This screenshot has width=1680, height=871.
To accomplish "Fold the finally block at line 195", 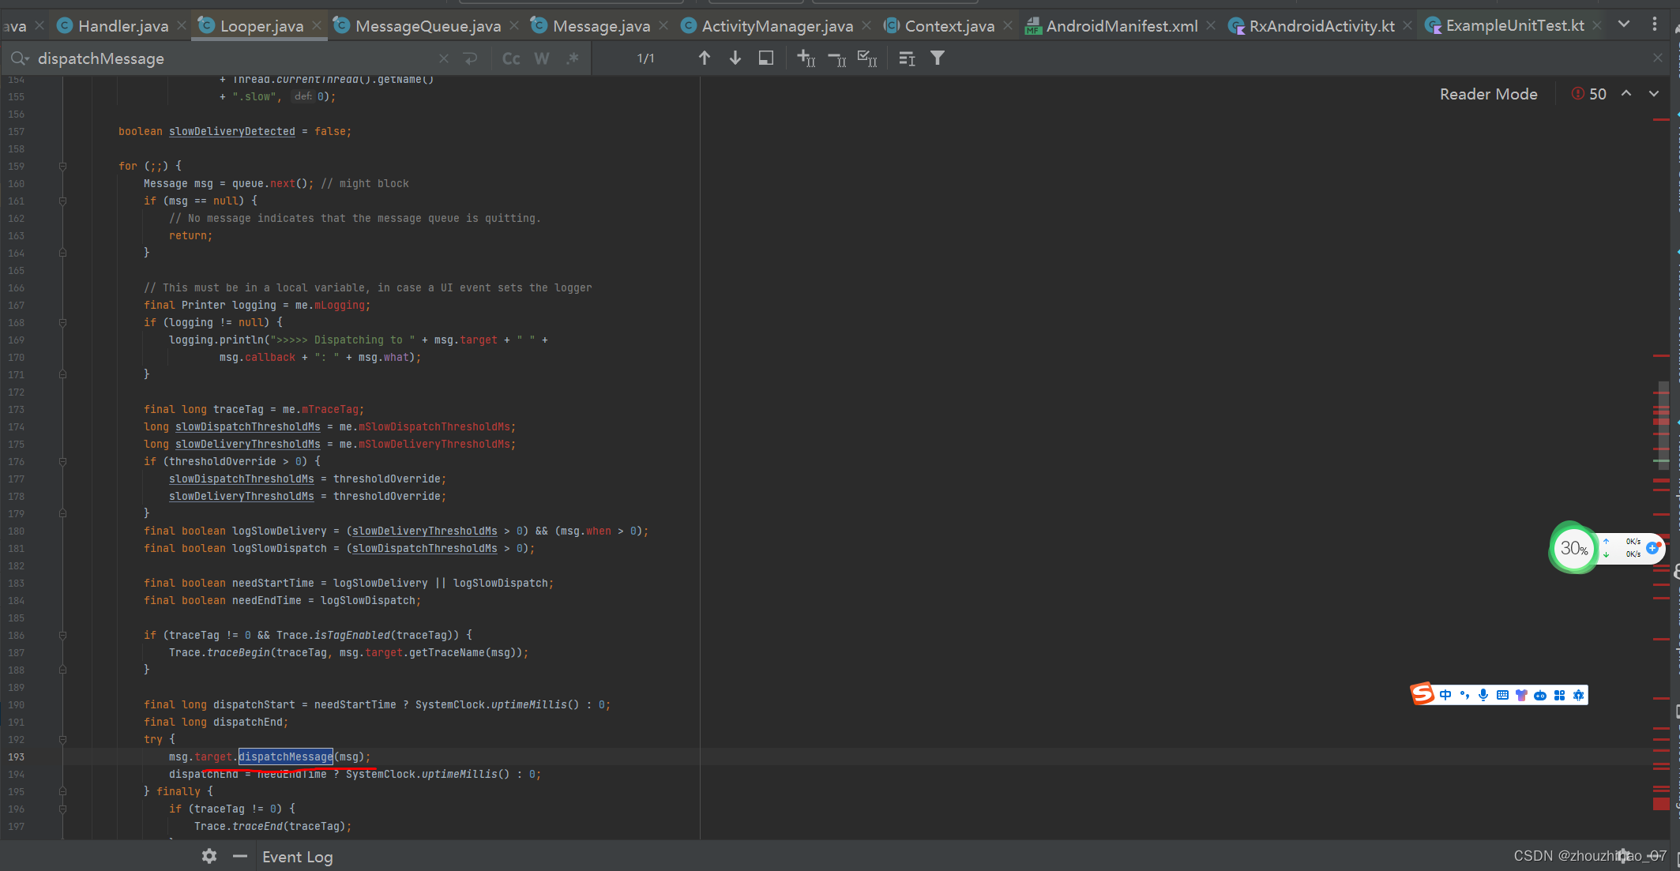I will click(x=62, y=791).
